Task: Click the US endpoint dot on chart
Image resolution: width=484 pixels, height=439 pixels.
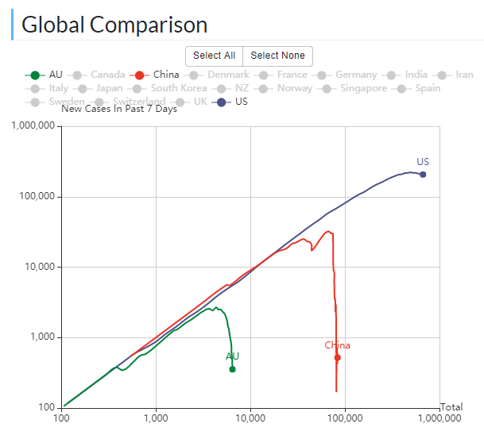Action: [x=423, y=175]
